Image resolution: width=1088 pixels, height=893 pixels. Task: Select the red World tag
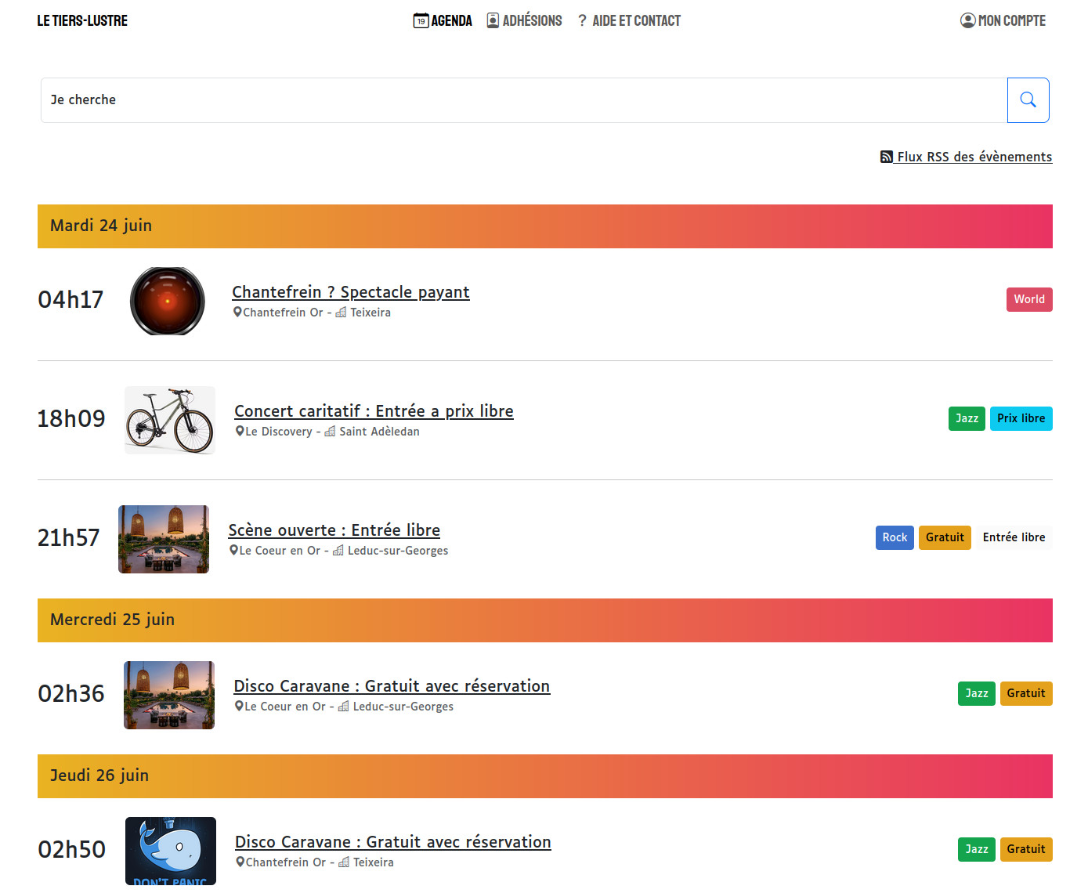1028,299
